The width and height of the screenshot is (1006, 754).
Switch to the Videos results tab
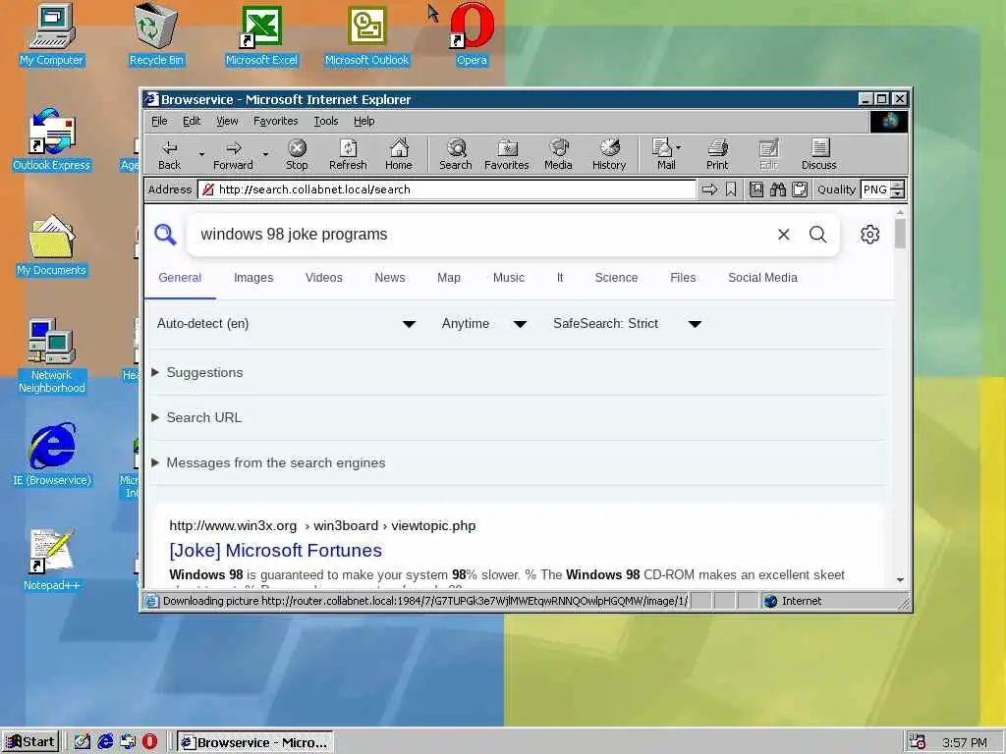coord(324,278)
